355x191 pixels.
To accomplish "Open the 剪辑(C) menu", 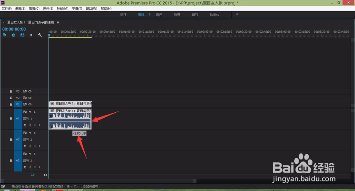I will [x=34, y=9].
